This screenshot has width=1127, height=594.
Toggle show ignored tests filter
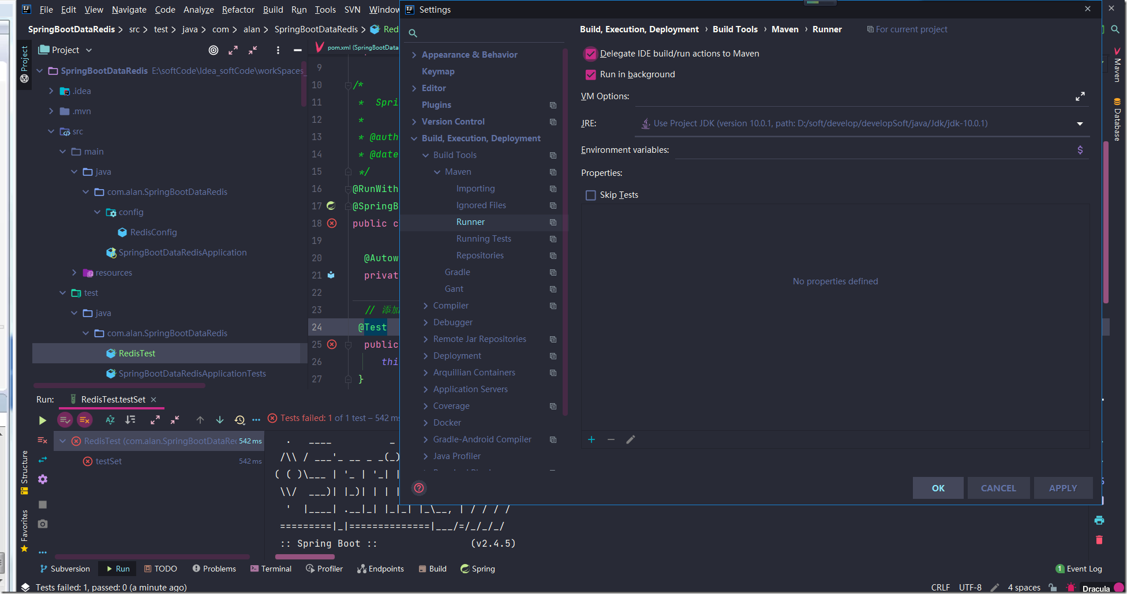click(84, 420)
